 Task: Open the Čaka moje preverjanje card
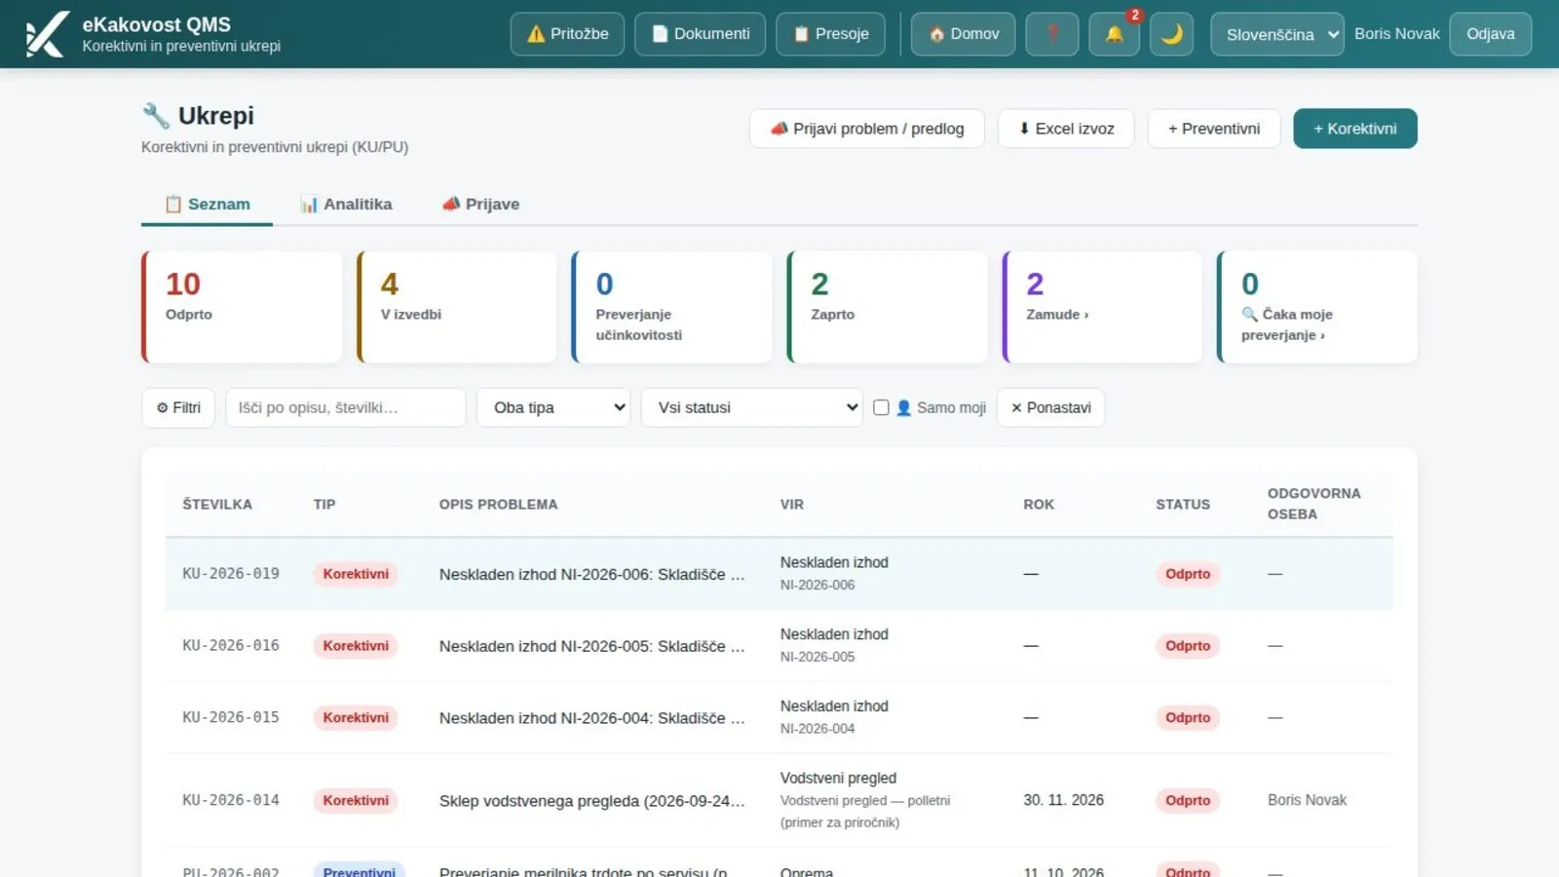(x=1317, y=307)
